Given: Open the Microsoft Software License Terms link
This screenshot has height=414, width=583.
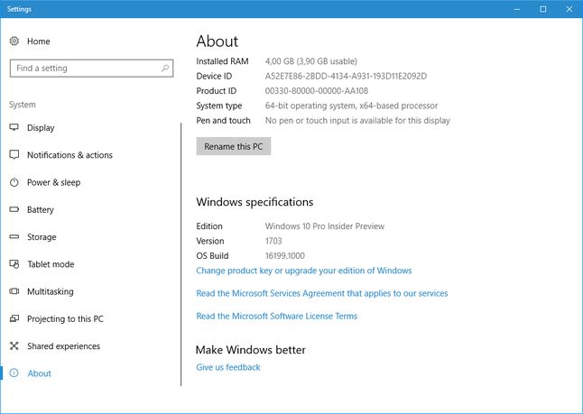Looking at the screenshot, I should click(277, 316).
